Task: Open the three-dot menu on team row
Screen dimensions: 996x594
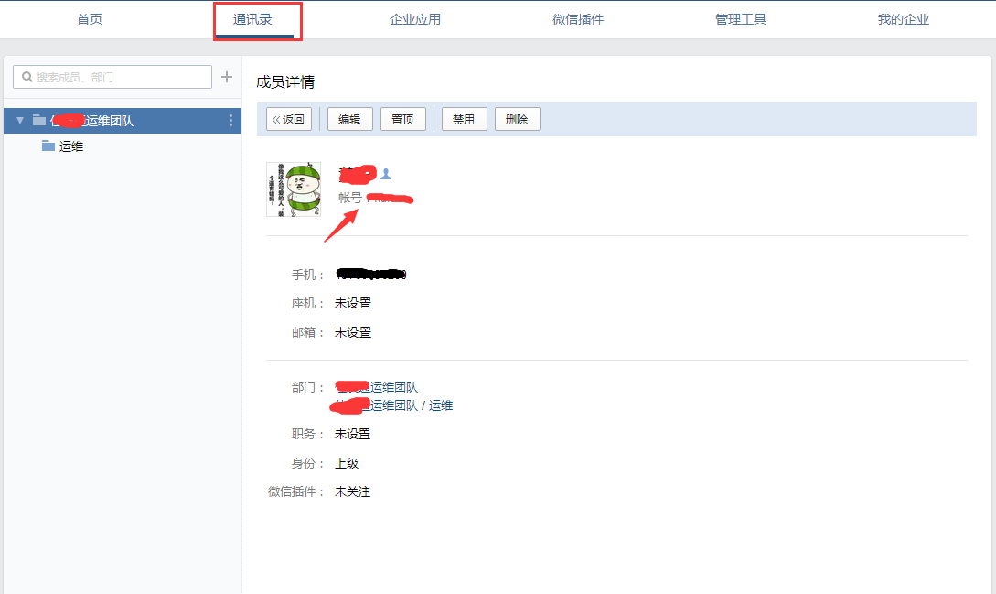Action: [x=230, y=120]
